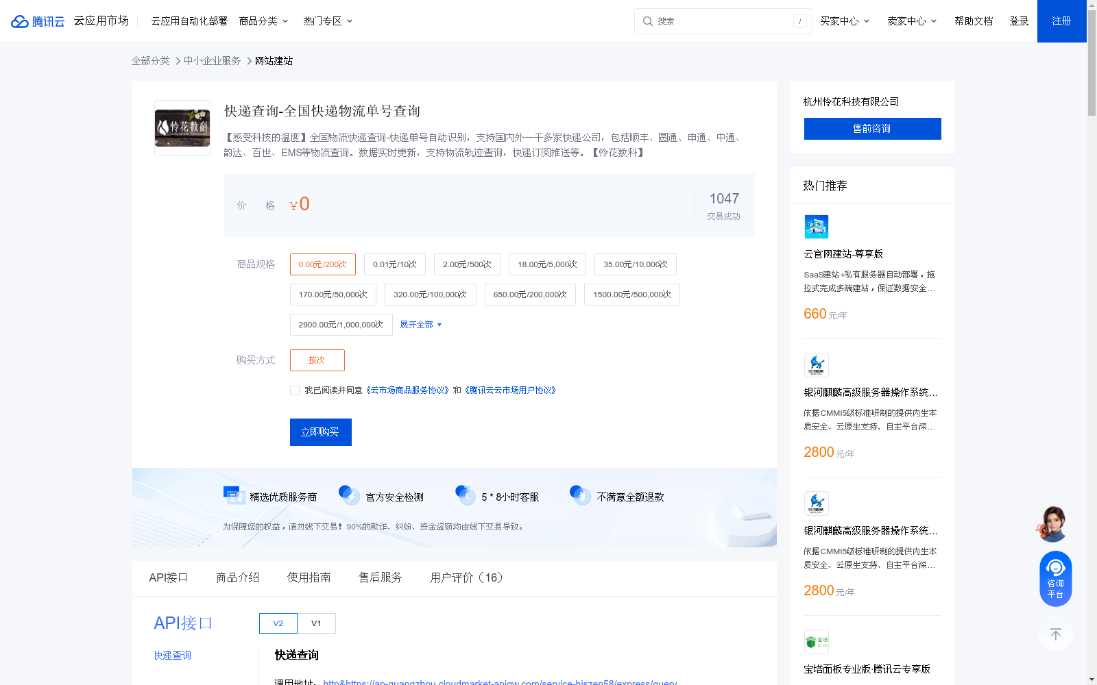Click the Tencent Cloud logo

(38, 21)
